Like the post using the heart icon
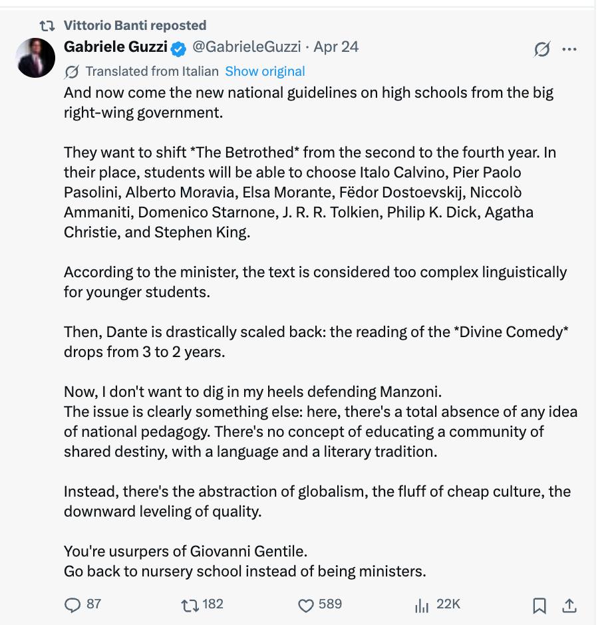The image size is (612, 625). [x=306, y=606]
